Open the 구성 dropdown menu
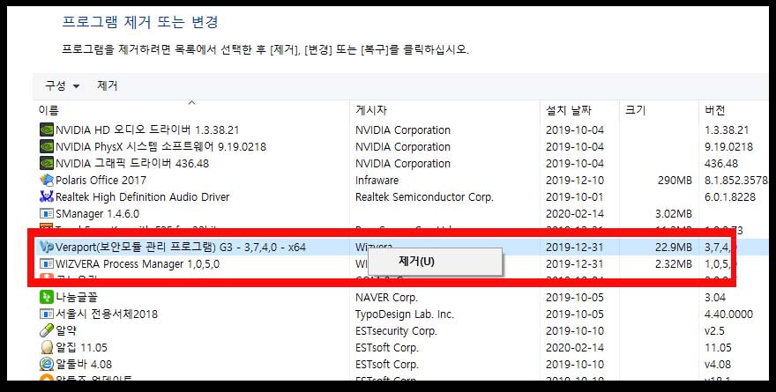This screenshot has width=776, height=392. [63, 86]
